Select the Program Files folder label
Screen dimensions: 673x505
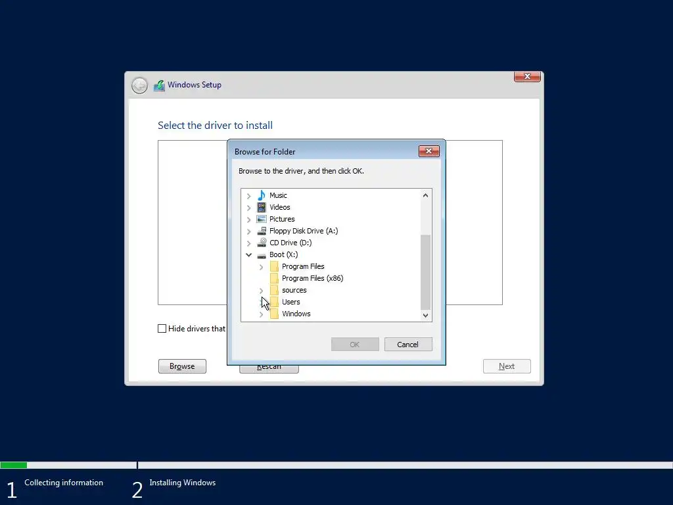point(303,267)
